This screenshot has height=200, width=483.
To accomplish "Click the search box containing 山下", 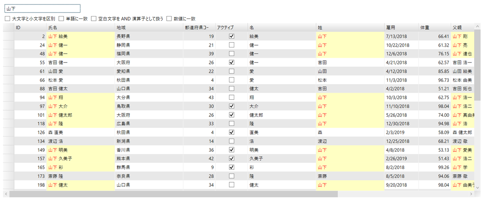I will click(x=42, y=8).
